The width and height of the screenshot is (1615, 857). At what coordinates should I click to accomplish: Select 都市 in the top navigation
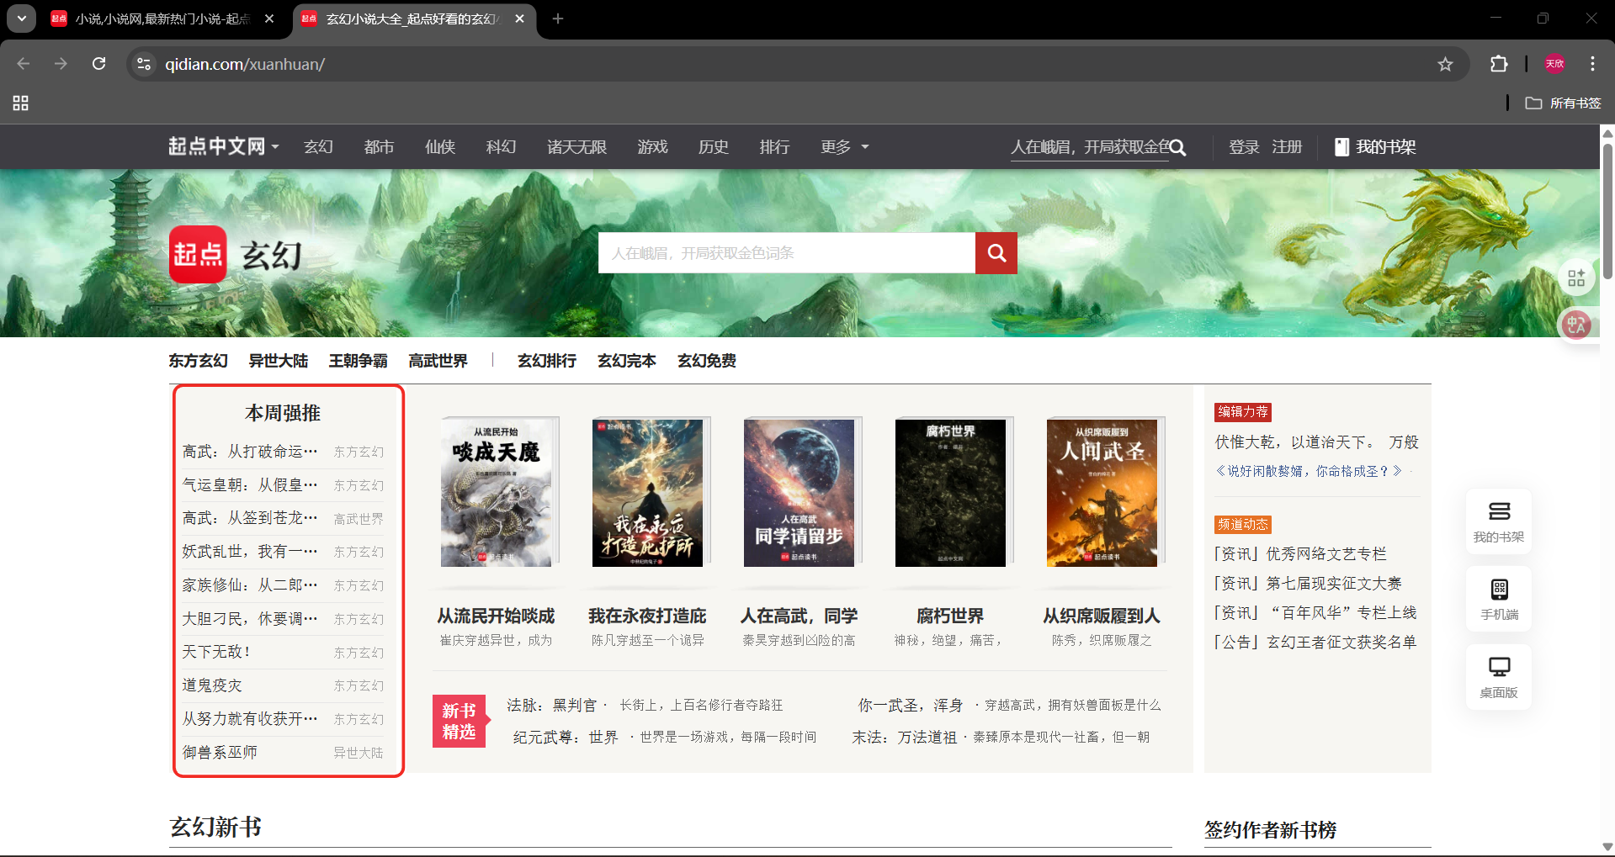click(379, 147)
